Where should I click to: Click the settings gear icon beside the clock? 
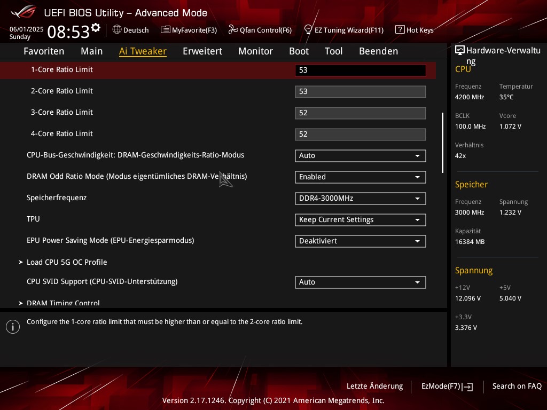pyautogui.click(x=96, y=28)
